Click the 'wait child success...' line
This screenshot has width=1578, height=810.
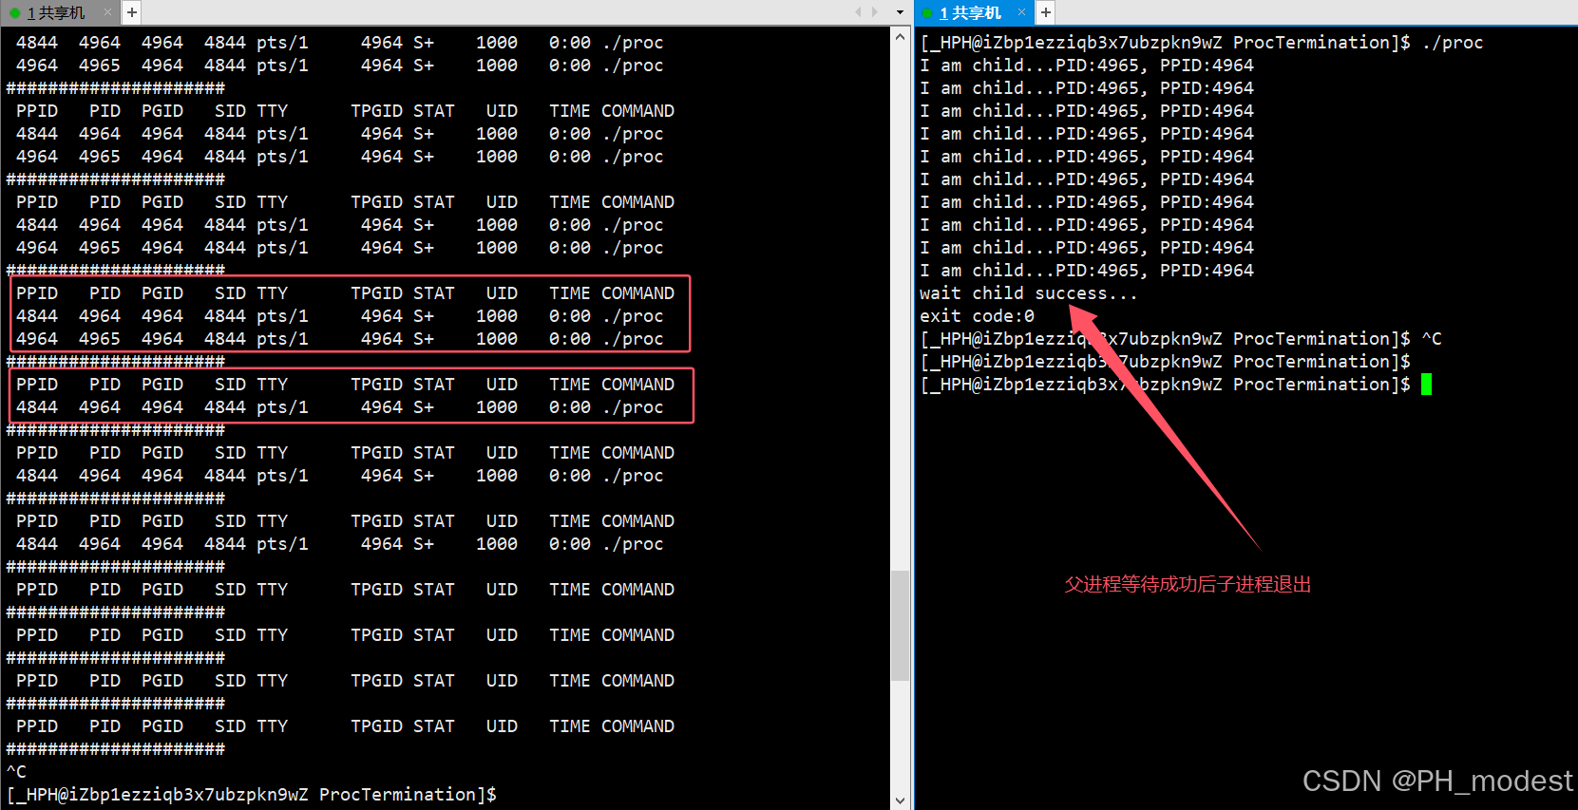tap(1028, 293)
